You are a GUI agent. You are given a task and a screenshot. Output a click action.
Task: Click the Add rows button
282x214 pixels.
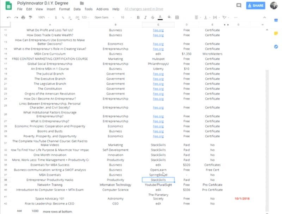(19, 211)
